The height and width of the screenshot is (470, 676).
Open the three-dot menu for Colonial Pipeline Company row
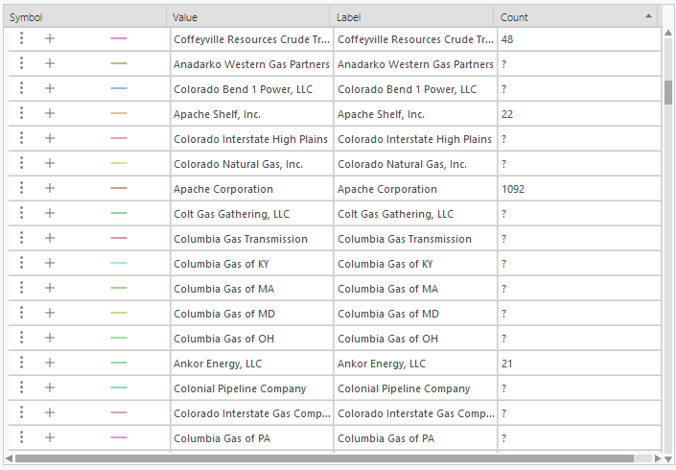(x=21, y=388)
